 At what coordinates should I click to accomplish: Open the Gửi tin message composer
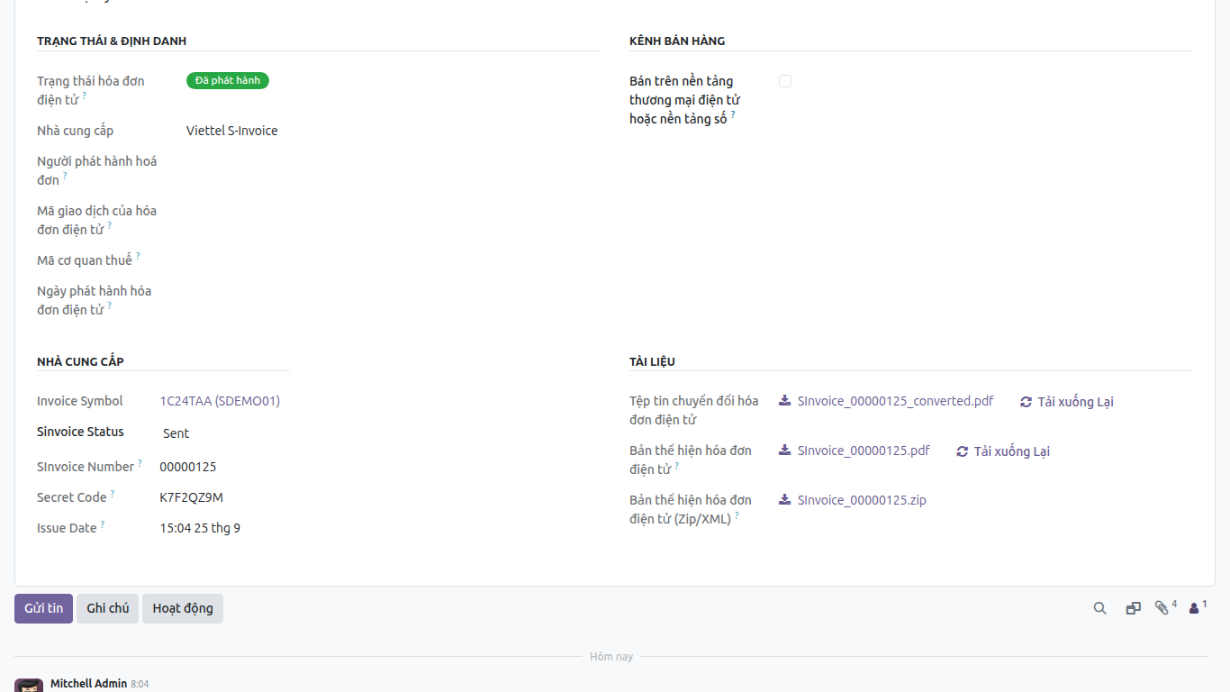(x=43, y=608)
